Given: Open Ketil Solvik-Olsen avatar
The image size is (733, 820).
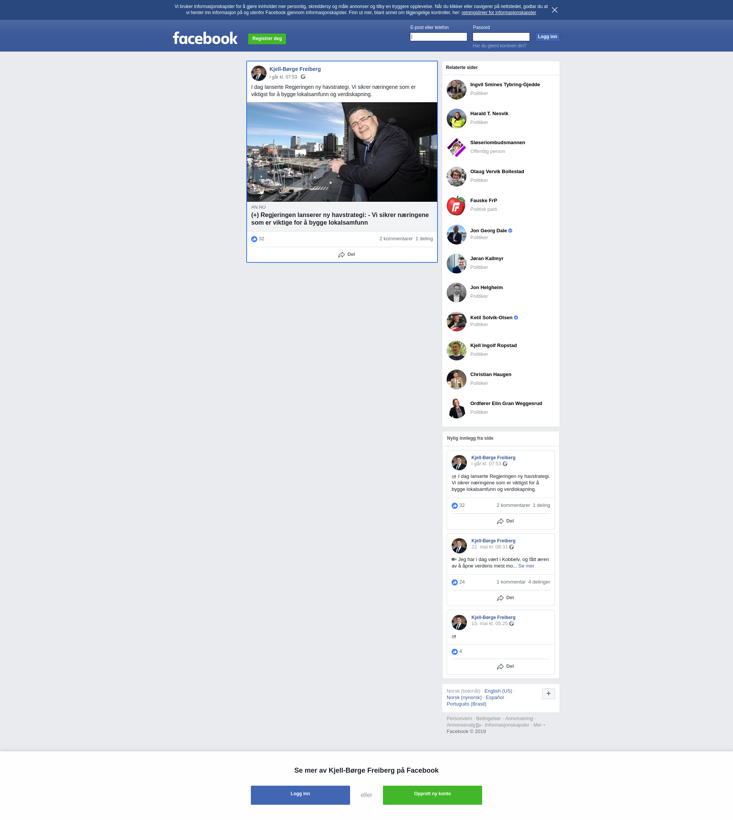Looking at the screenshot, I should click(x=456, y=322).
